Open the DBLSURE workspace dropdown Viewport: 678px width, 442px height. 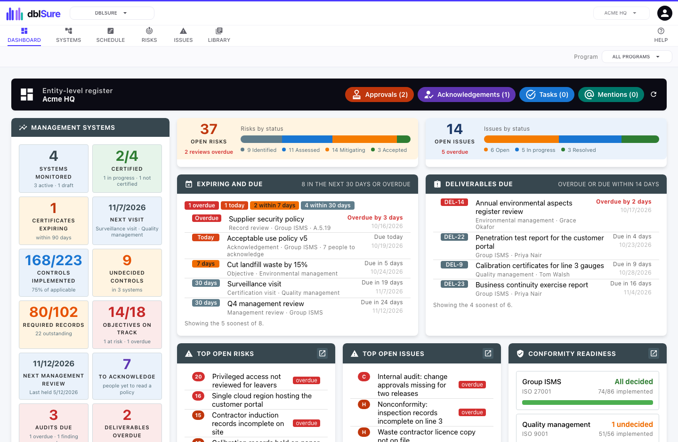112,13
